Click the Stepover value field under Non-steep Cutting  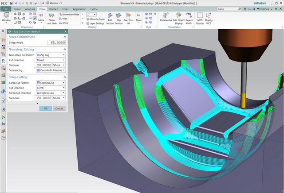click(x=43, y=65)
